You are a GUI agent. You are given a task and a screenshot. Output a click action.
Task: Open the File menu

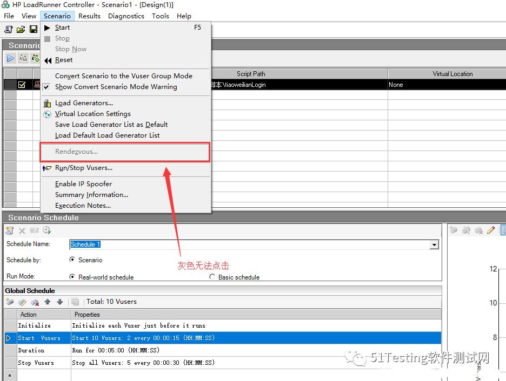click(9, 16)
